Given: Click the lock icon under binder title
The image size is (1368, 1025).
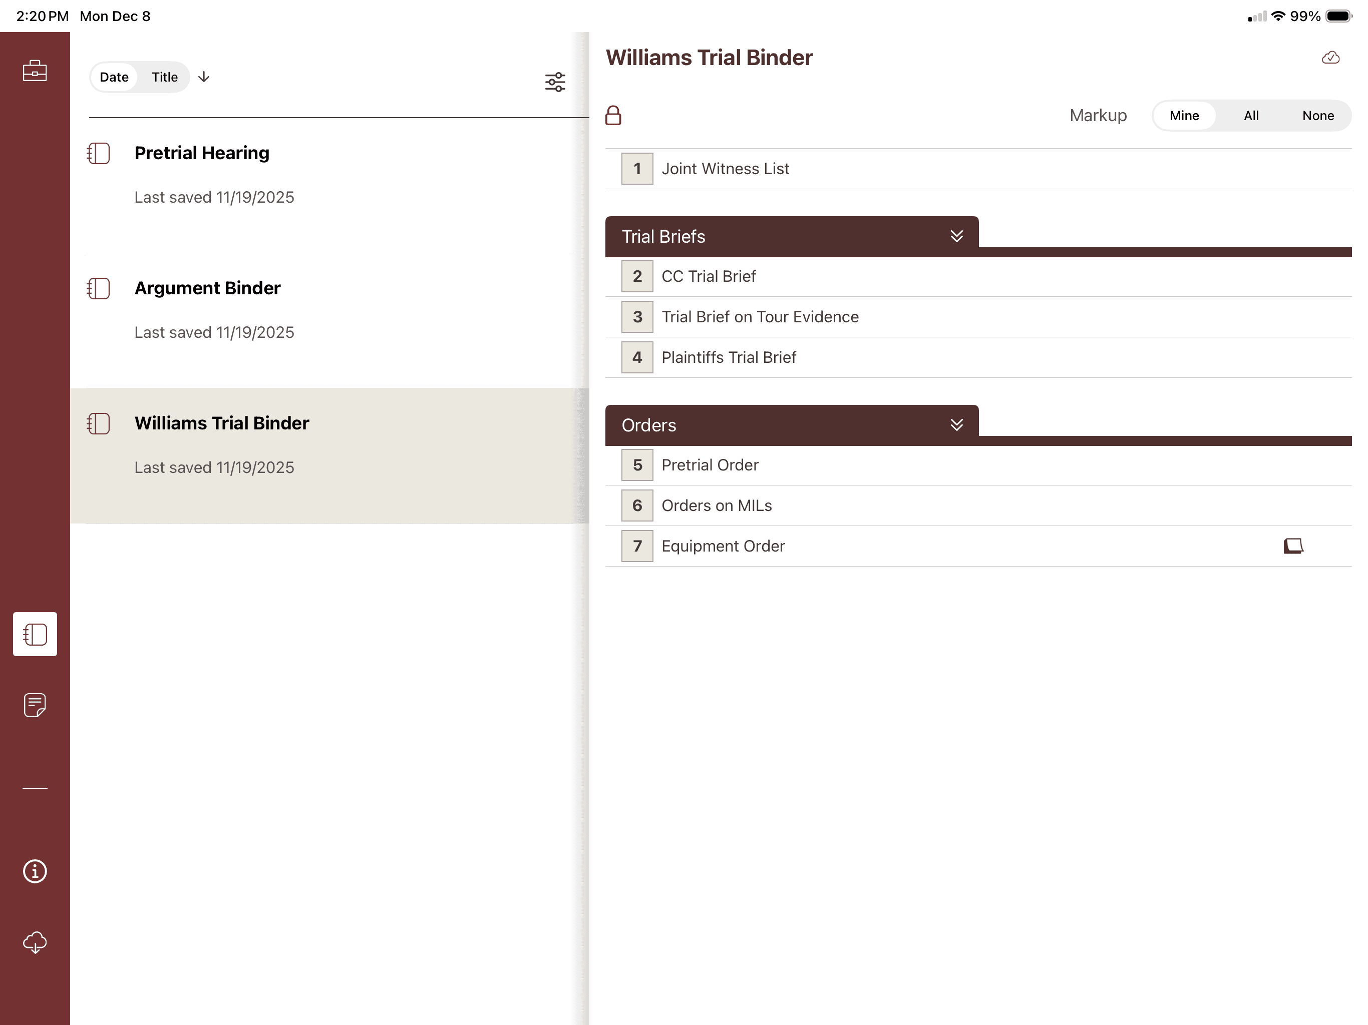Looking at the screenshot, I should (613, 116).
